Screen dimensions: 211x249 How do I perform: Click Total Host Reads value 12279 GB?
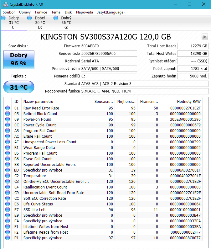(193, 46)
